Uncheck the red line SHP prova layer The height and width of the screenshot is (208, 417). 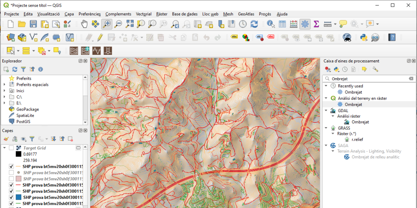pos(11,185)
